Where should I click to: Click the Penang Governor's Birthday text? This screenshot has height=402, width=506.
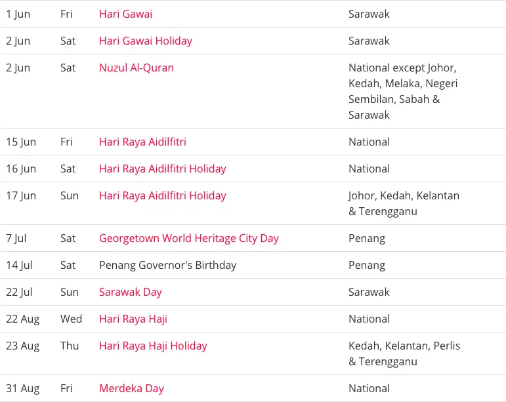pos(167,265)
